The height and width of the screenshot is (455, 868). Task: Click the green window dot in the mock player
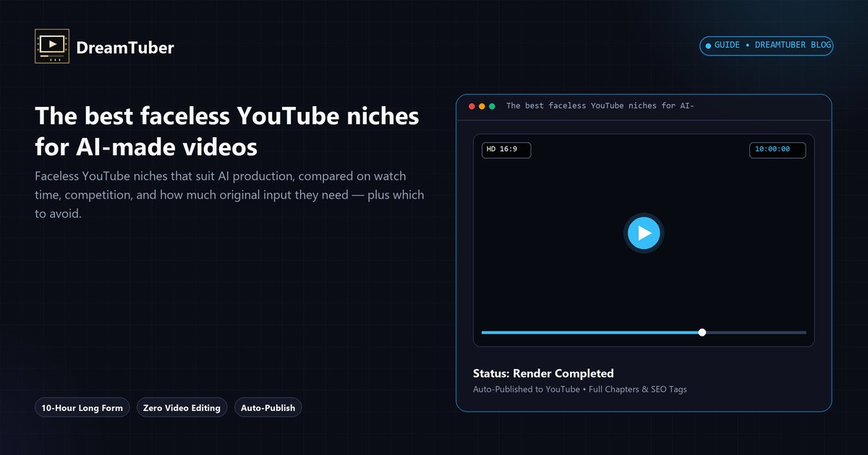pos(492,106)
